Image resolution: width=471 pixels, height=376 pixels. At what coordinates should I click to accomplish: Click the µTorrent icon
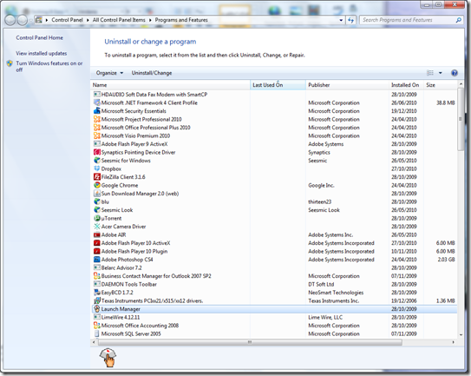pos(97,218)
